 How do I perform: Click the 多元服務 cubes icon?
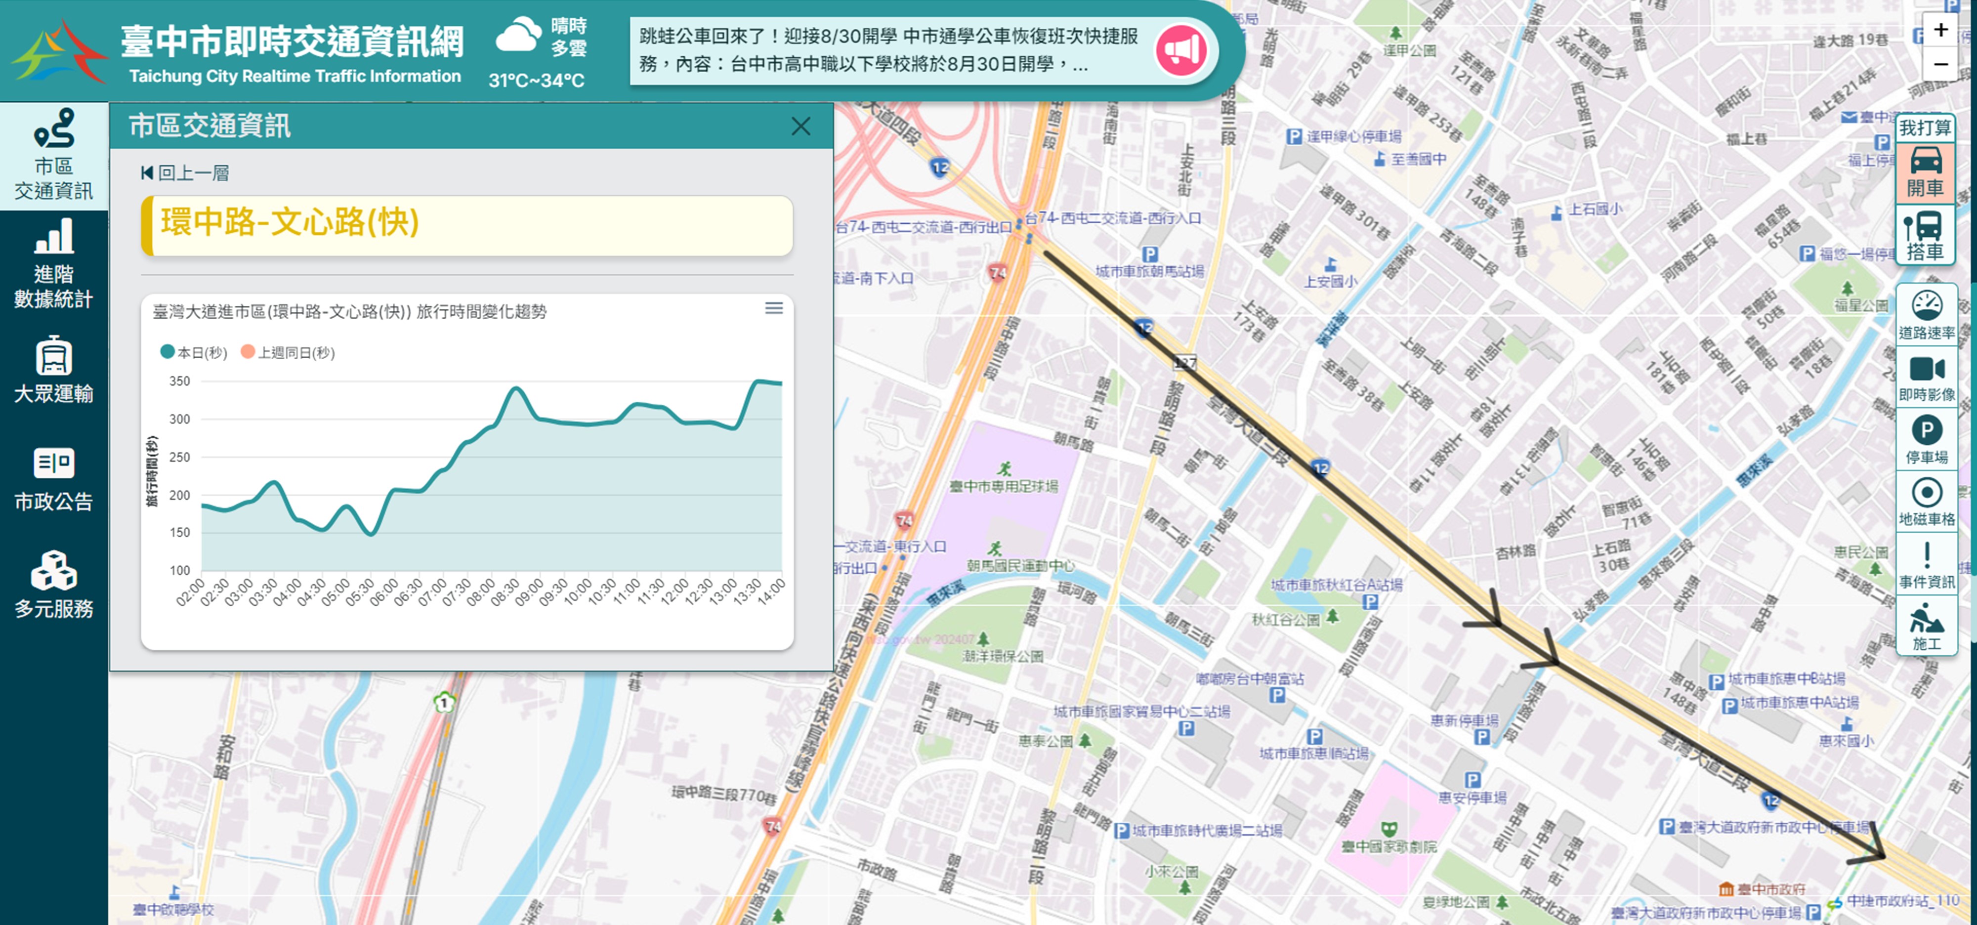(x=54, y=570)
